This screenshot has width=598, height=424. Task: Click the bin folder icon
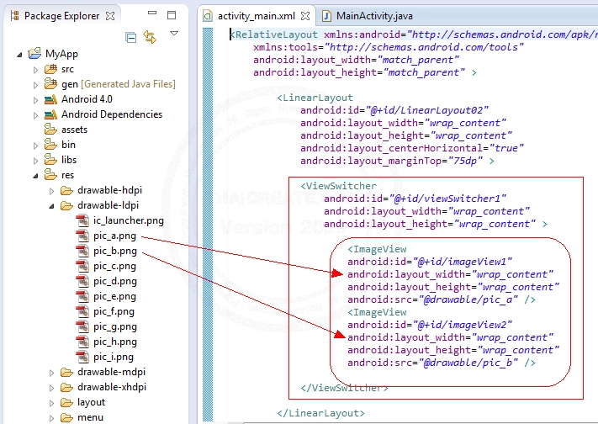coord(50,144)
